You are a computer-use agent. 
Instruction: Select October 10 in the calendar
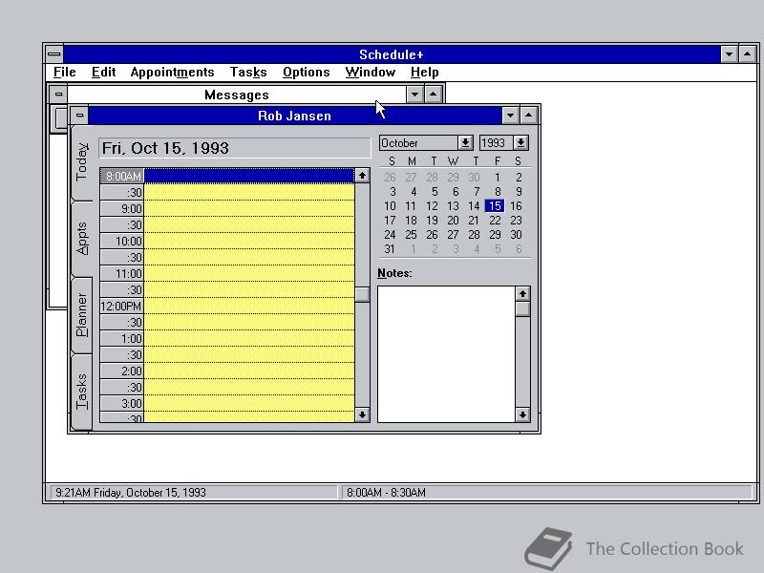coord(390,206)
